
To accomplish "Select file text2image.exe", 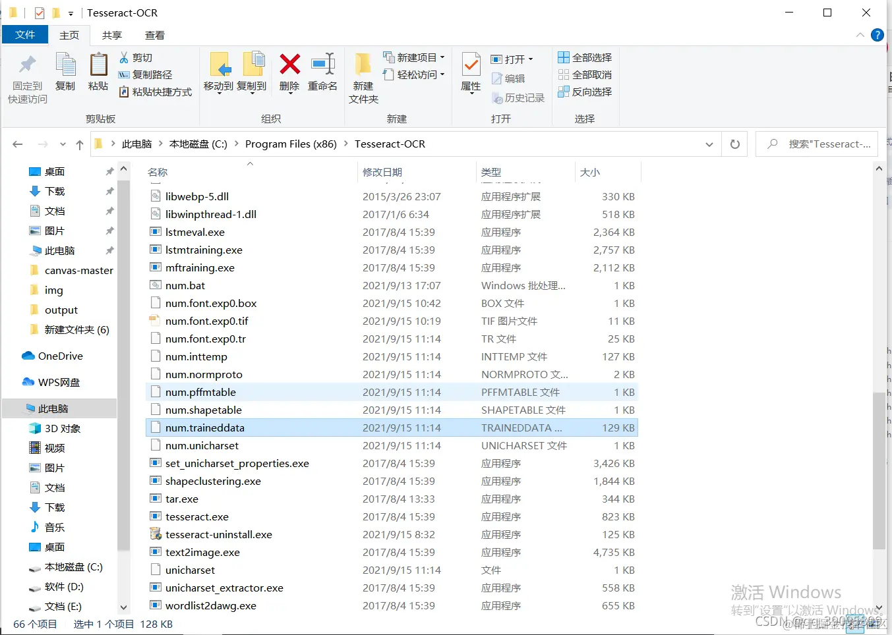I will click(x=392, y=553).
